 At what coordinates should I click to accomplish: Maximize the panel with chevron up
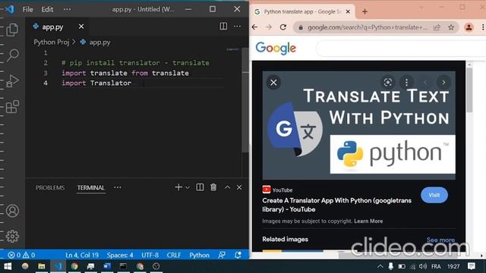(x=227, y=187)
